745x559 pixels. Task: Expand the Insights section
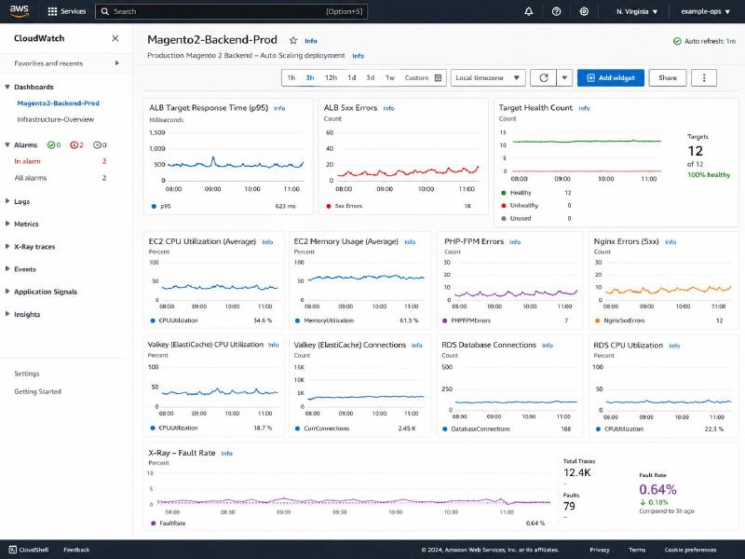[x=7, y=314]
